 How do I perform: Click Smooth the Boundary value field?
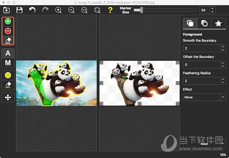[x=202, y=48]
